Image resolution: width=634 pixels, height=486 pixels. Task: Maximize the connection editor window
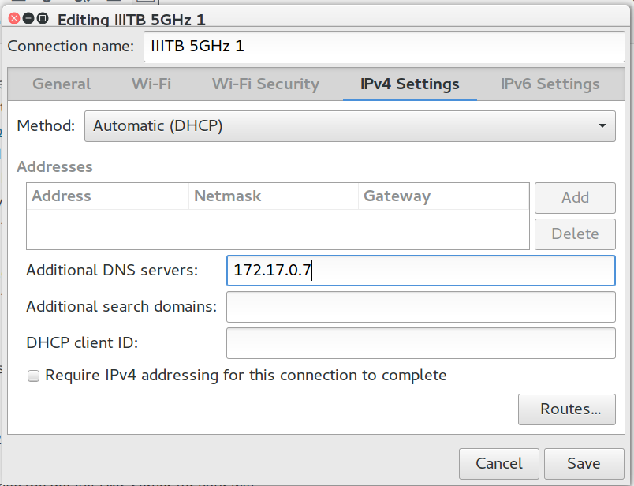(x=43, y=18)
